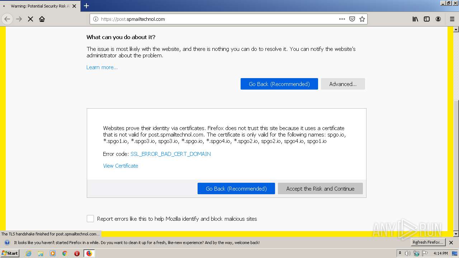Stop loading the page with X button

tap(30, 19)
